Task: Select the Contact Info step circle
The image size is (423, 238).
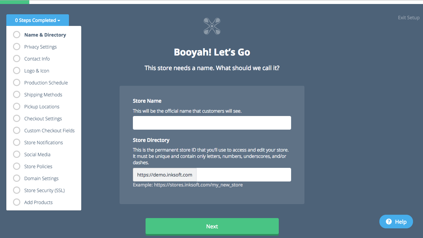Action: (17, 59)
